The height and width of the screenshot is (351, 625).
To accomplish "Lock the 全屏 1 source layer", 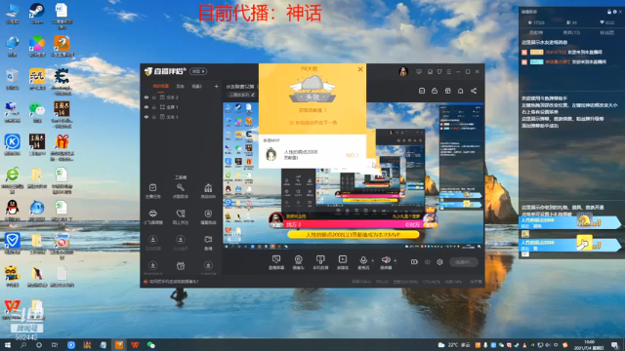I will click(x=154, y=107).
